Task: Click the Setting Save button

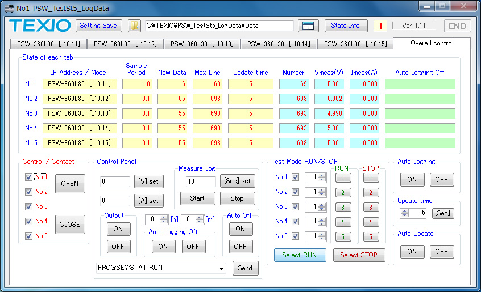Action: click(x=98, y=26)
